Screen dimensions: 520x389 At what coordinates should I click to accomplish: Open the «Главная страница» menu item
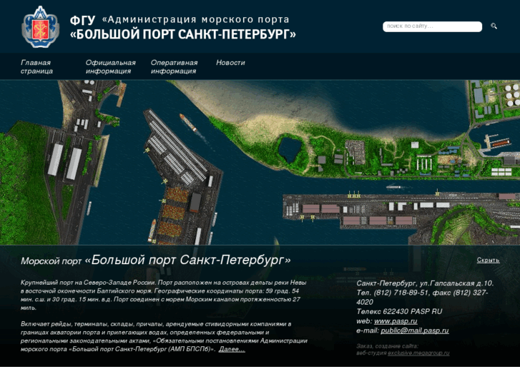36,66
